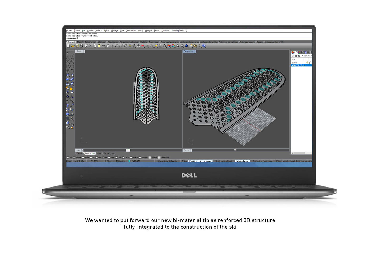The height and width of the screenshot is (260, 369).
Task: Uncheck the Fin osnap checkbox
Action: pyautogui.click(x=67, y=157)
